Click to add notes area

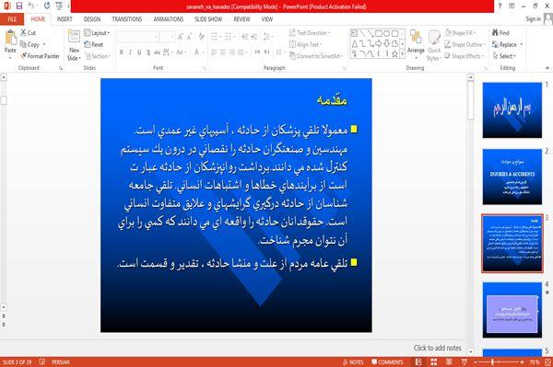(x=437, y=348)
